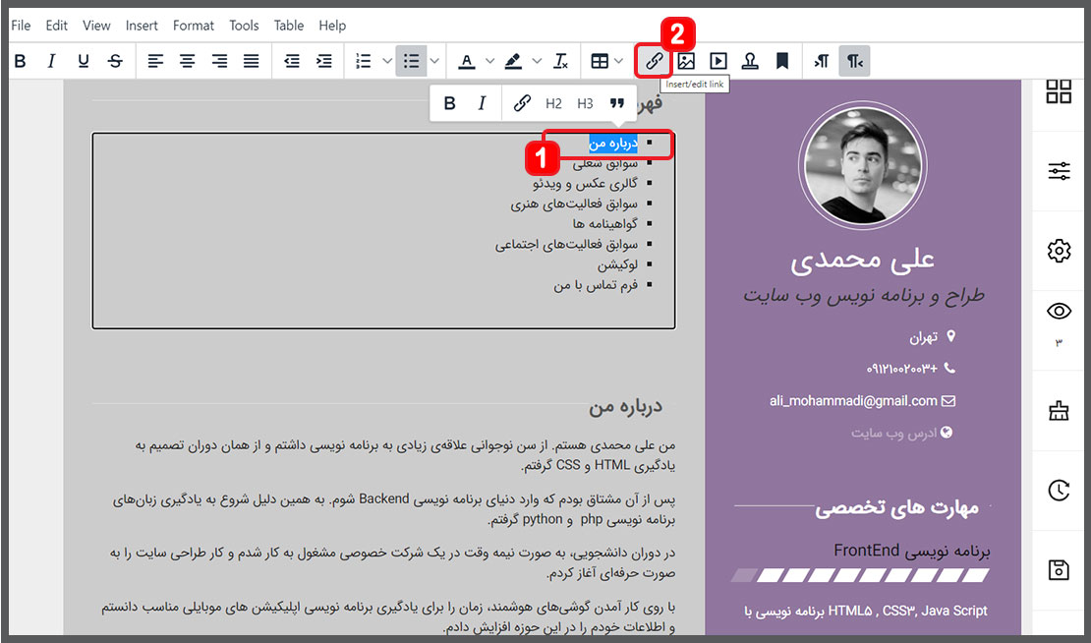
Task: Open the Insert menu
Action: click(x=142, y=26)
